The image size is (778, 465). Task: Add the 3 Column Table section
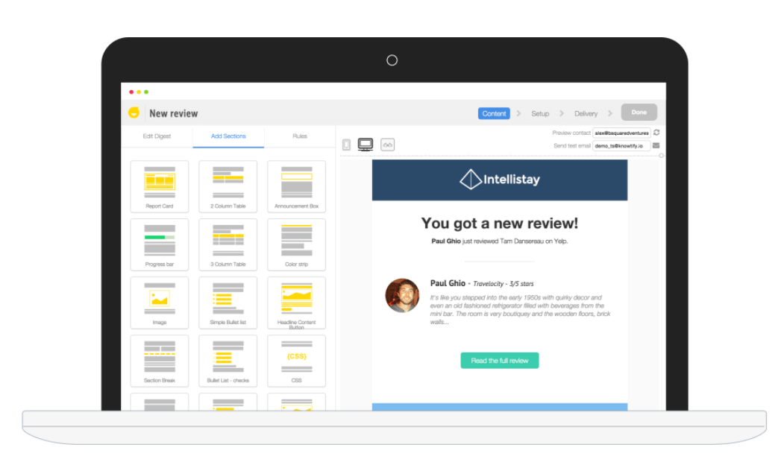pos(228,244)
